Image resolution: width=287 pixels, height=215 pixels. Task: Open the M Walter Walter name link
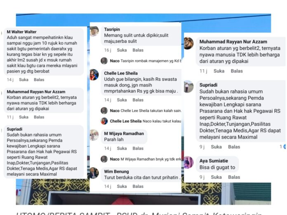[21, 32]
